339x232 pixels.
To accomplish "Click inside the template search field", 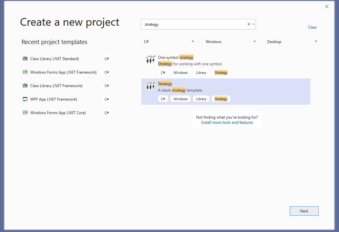I will click(193, 24).
